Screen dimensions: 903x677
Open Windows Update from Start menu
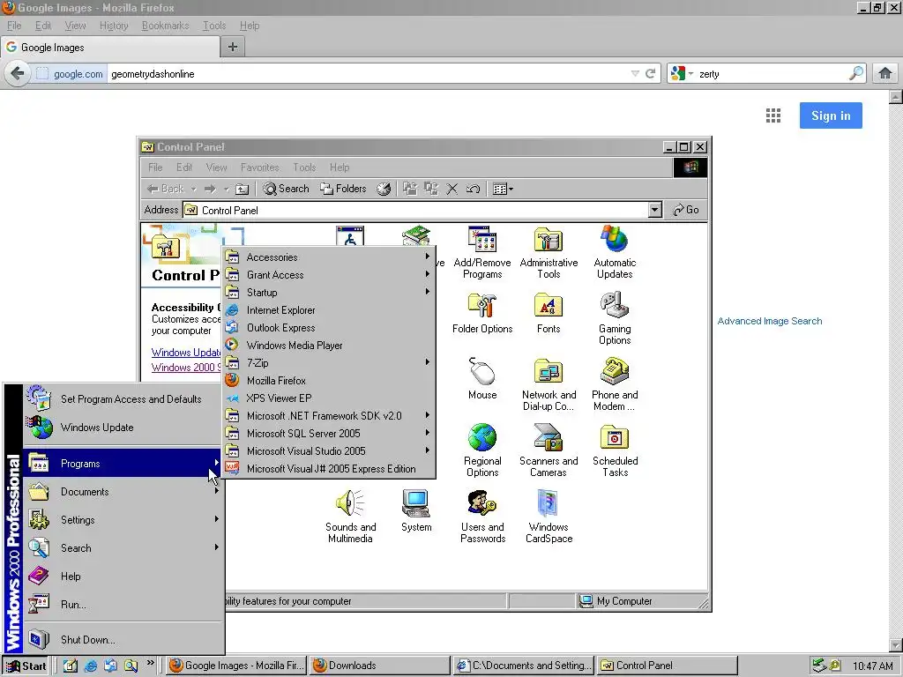coord(123,428)
